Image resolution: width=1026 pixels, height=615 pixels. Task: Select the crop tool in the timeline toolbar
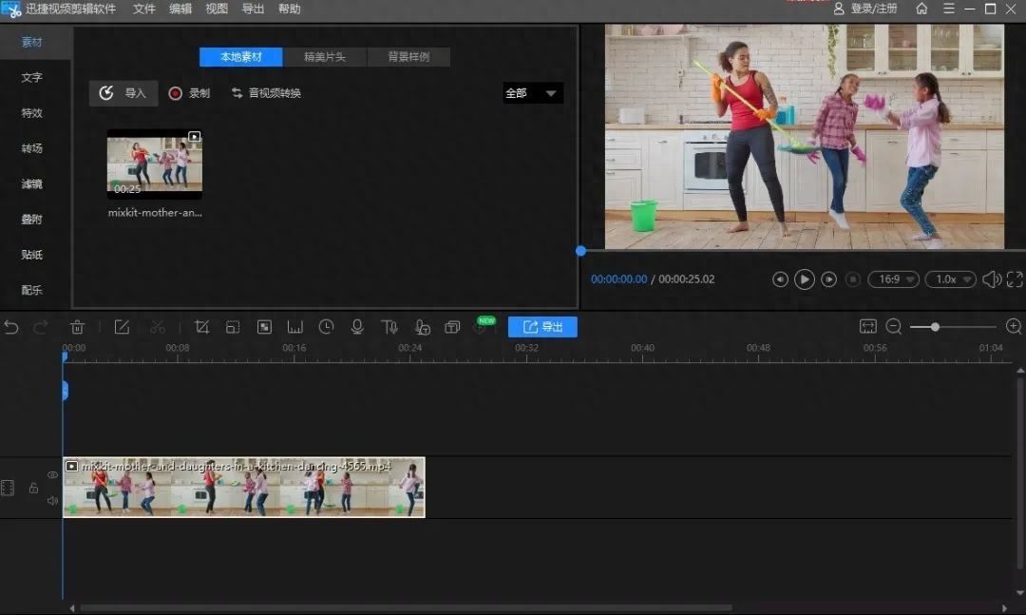(201, 327)
